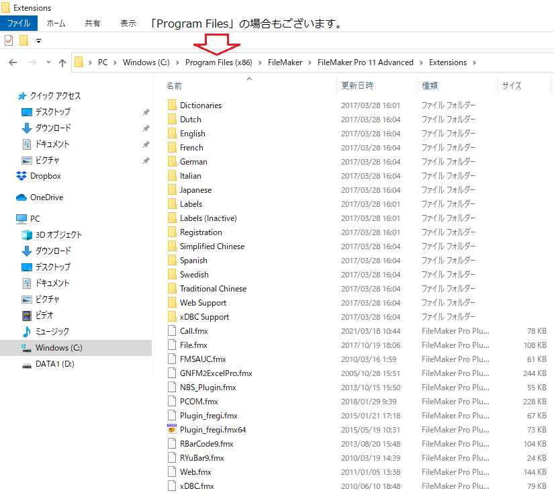Select Windows (C:) in the navigation pane

tap(59, 348)
